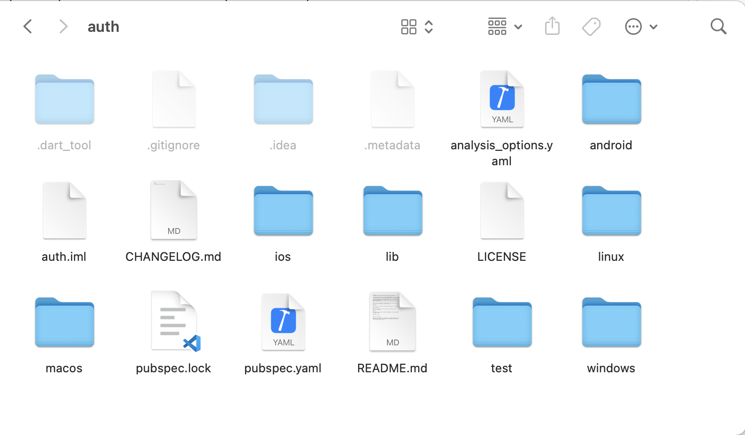Select the auth folder title
This screenshot has height=435, width=745.
(103, 26)
